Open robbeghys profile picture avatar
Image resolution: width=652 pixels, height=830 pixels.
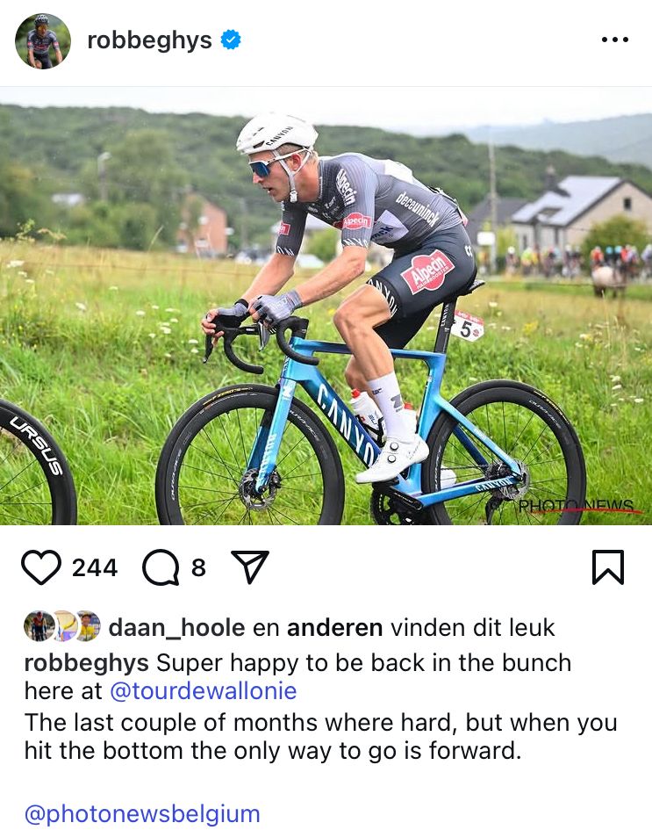43,41
